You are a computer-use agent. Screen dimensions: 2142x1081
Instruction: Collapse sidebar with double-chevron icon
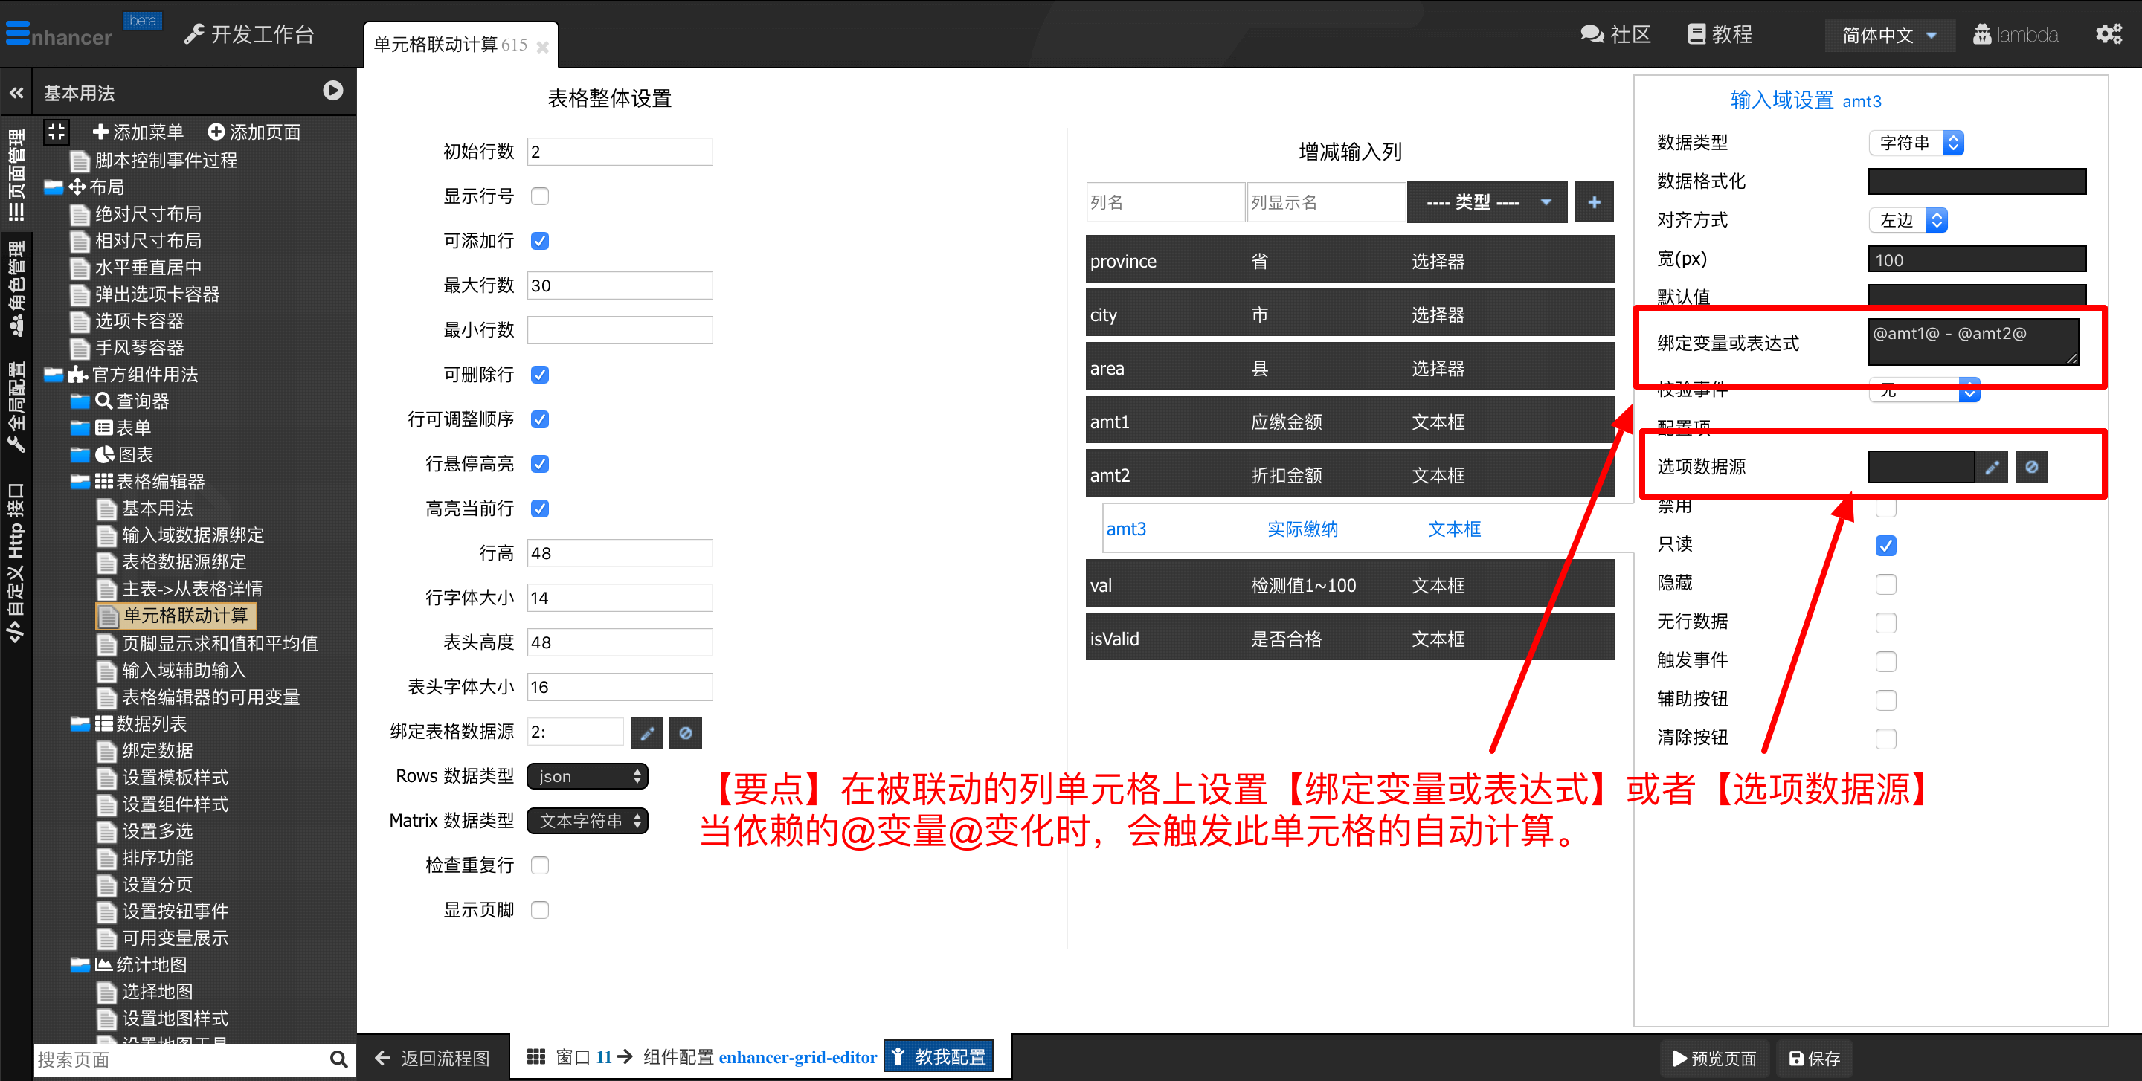pos(16,93)
